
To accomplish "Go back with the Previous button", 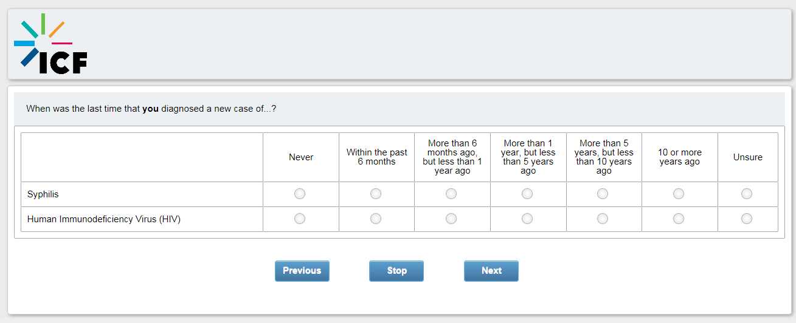I will pyautogui.click(x=302, y=271).
